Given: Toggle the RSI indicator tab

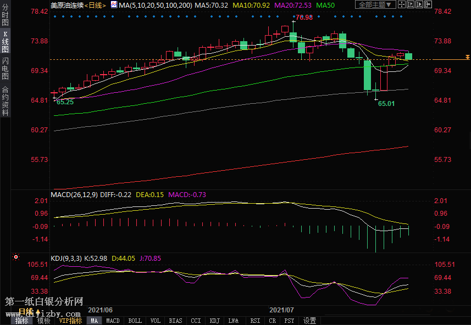Looking at the screenshot, I should (x=255, y=321).
